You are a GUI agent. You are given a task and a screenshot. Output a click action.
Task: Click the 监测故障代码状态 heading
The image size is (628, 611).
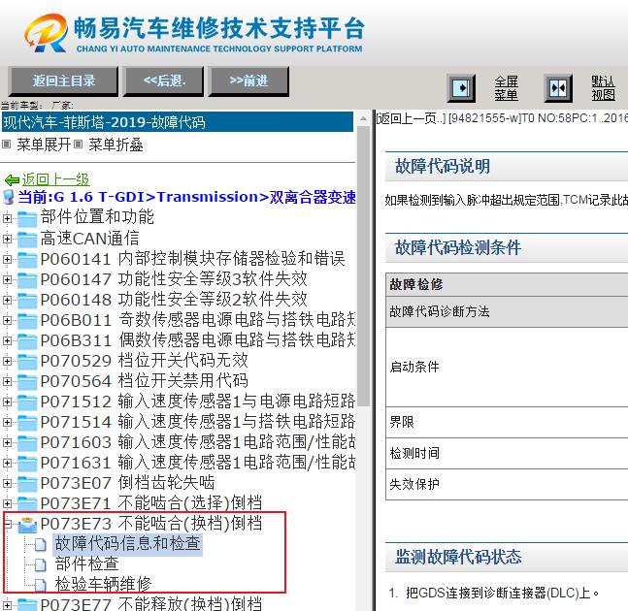coord(458,557)
